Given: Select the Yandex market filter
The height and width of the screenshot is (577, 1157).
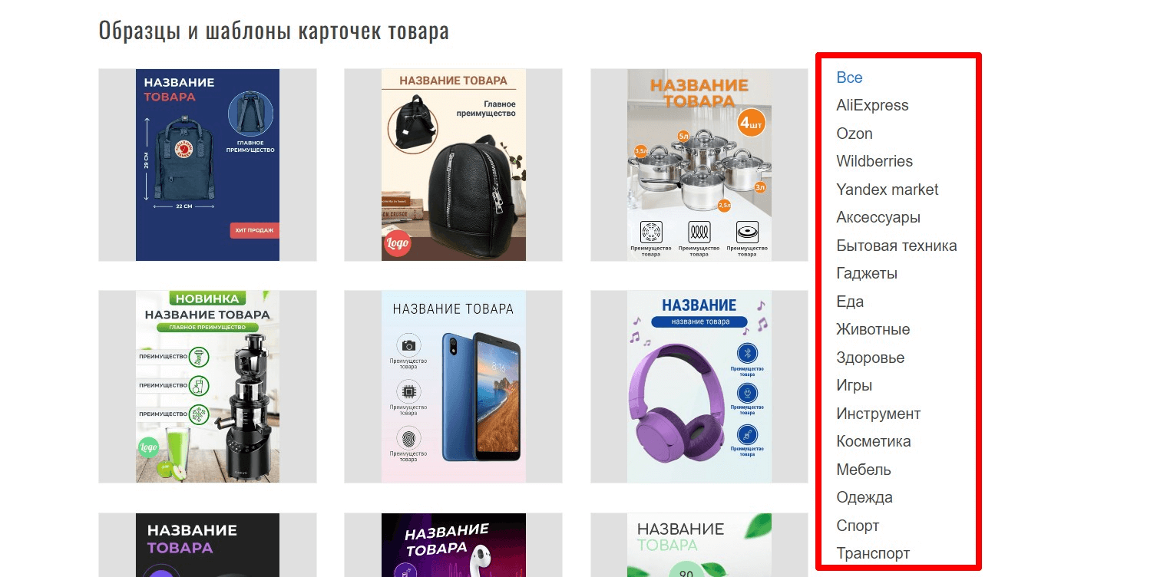Looking at the screenshot, I should click(x=888, y=190).
